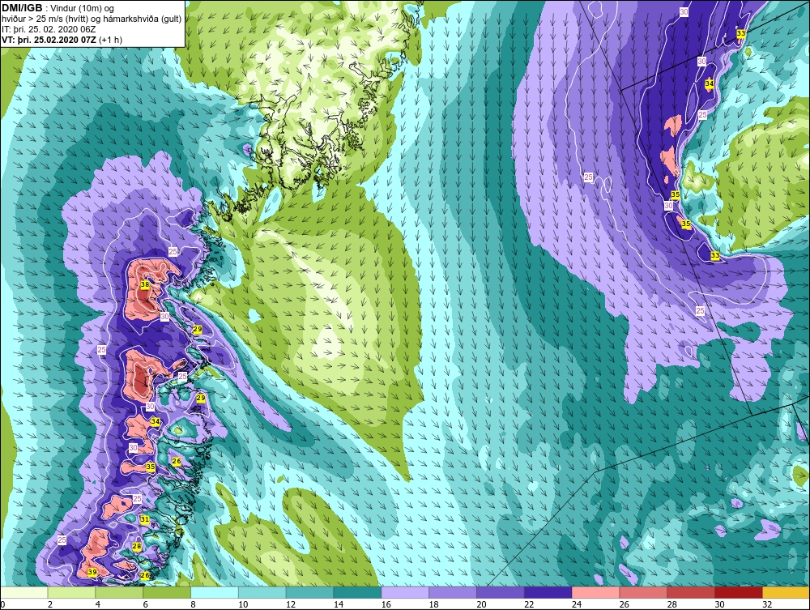Select the 14–16 m/s legend swatch
The height and width of the screenshot is (610, 810).
coord(357,592)
